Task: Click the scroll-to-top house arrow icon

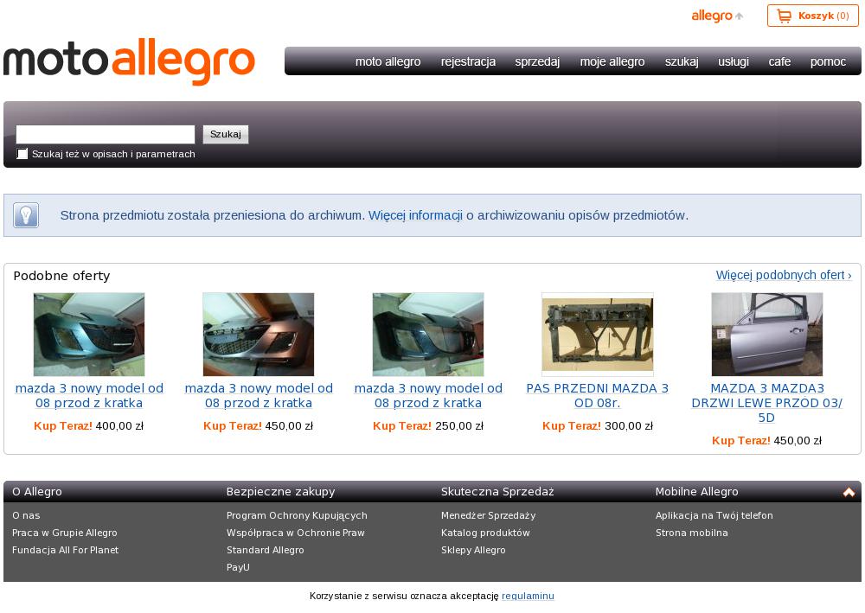Action: click(x=849, y=492)
